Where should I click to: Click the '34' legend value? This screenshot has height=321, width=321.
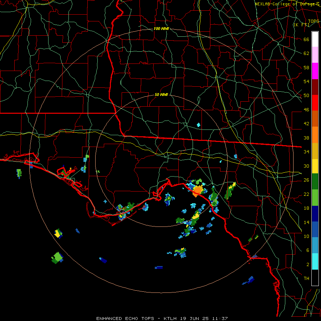click(306, 152)
